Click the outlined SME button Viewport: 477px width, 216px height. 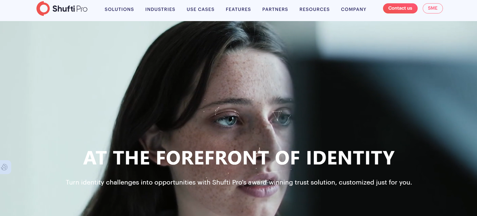433,8
